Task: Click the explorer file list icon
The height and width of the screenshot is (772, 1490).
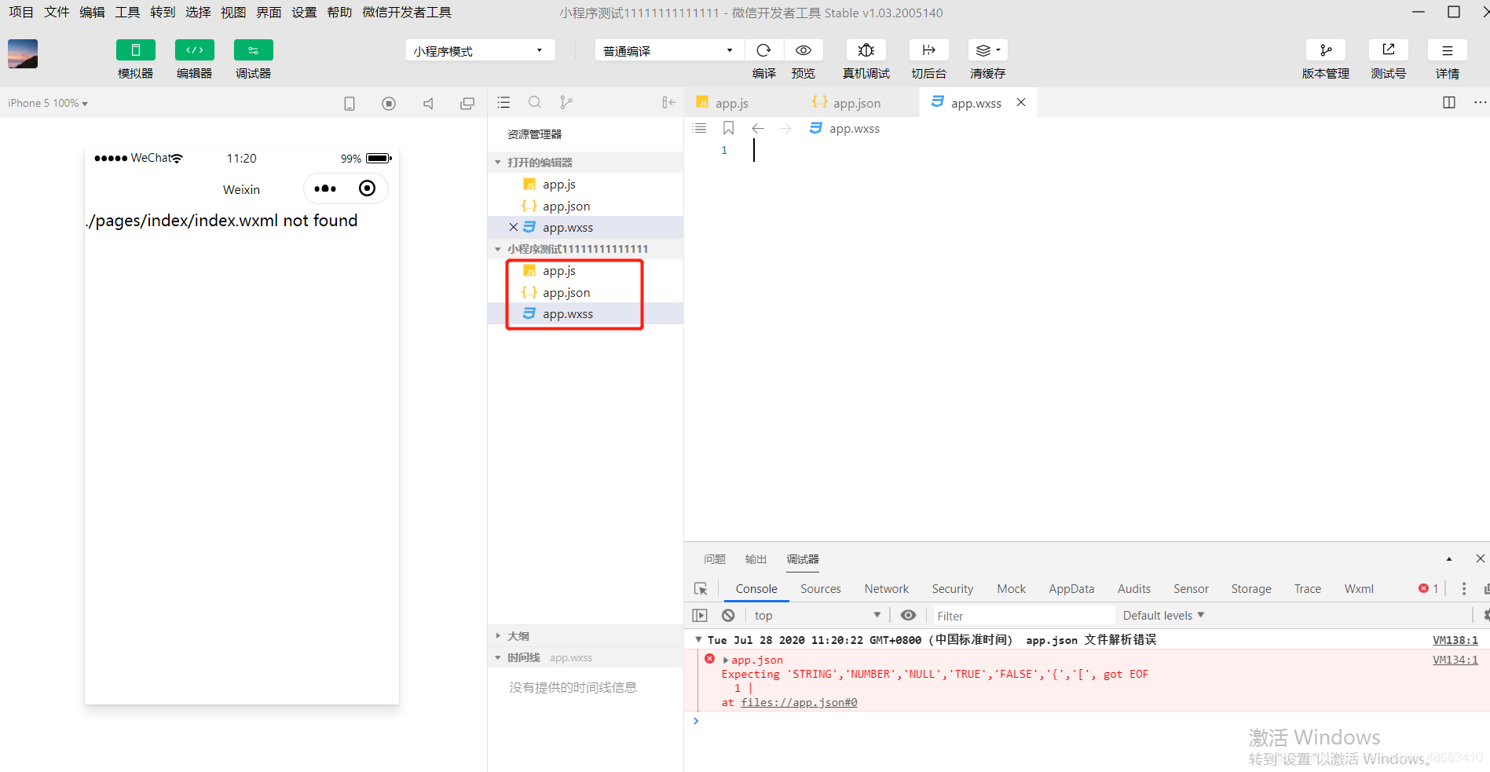Action: [504, 102]
